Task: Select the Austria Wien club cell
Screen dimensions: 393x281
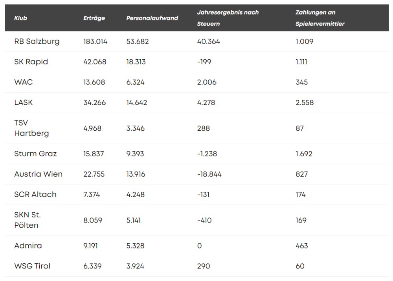Action: (38, 174)
